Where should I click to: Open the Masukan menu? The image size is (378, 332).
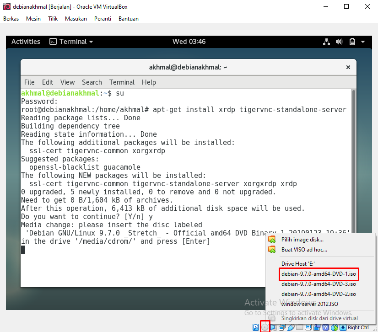[x=76, y=19]
